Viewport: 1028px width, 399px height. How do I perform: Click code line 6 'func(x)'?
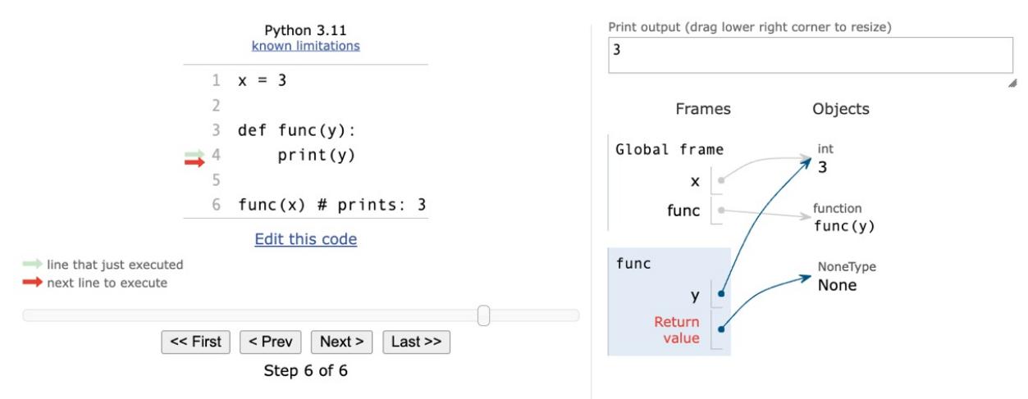(x=331, y=205)
